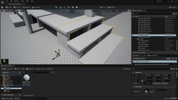Switch to Foliage mode icon
This screenshot has height=100, width=178.
coord(65,7)
